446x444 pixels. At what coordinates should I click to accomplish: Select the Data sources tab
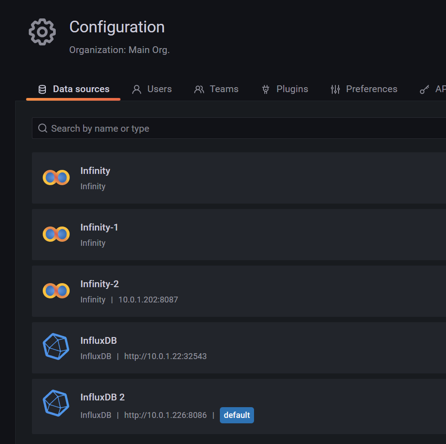(x=73, y=89)
